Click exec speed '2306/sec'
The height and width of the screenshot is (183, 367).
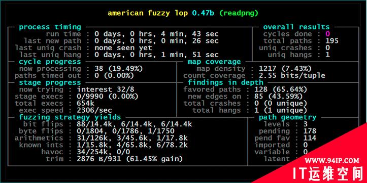pyautogui.click(x=94, y=111)
